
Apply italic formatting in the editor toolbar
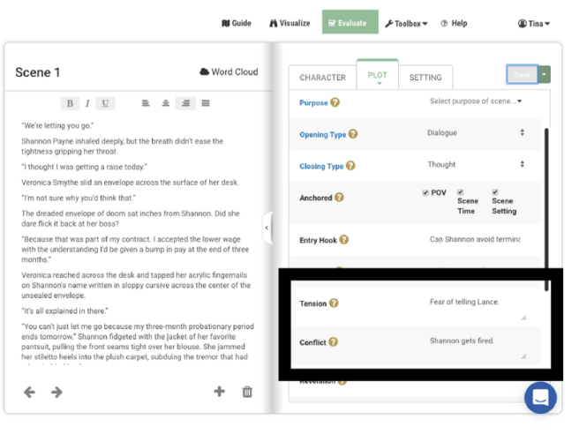87,104
